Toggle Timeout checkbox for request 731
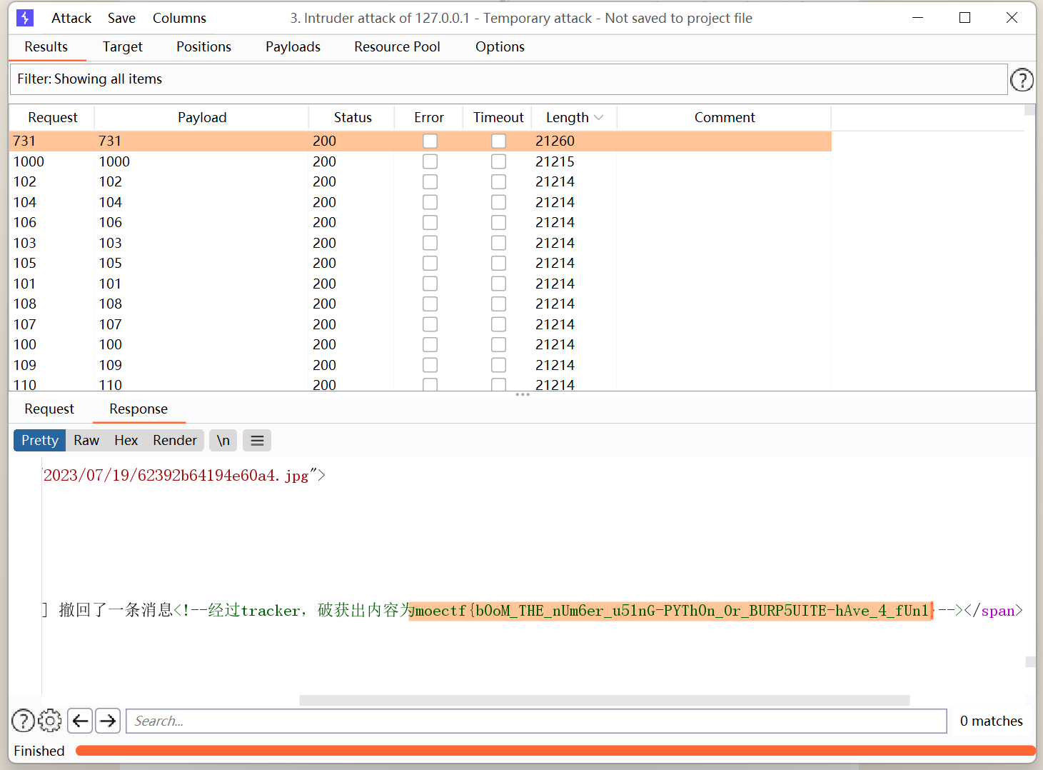 tap(498, 141)
